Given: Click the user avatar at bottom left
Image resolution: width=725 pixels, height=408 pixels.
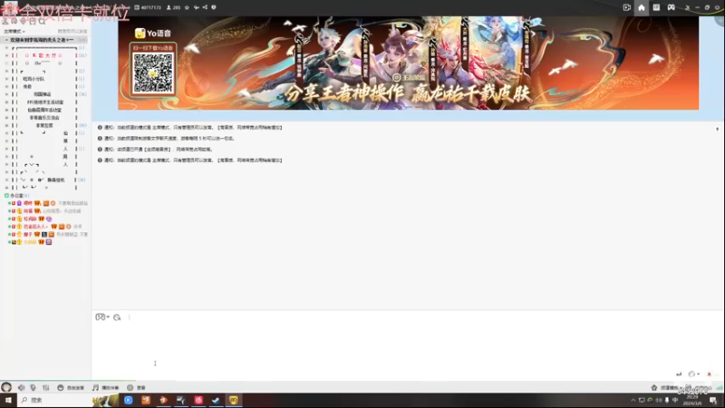Looking at the screenshot, I should (x=6, y=387).
